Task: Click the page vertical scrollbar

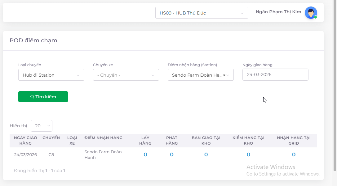Action: (335, 87)
